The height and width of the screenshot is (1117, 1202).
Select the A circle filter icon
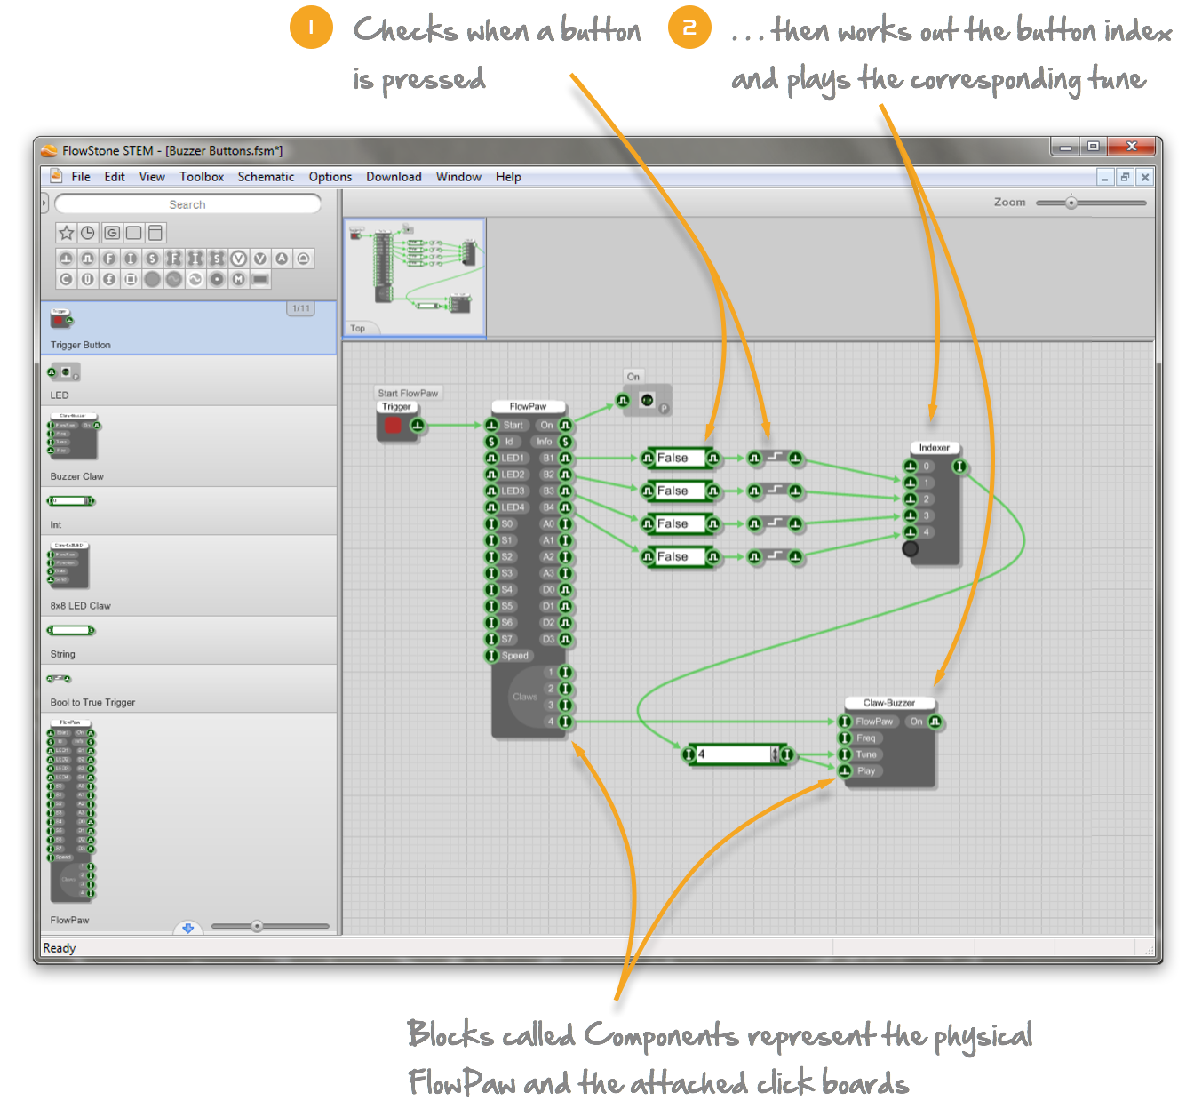pos(282,259)
